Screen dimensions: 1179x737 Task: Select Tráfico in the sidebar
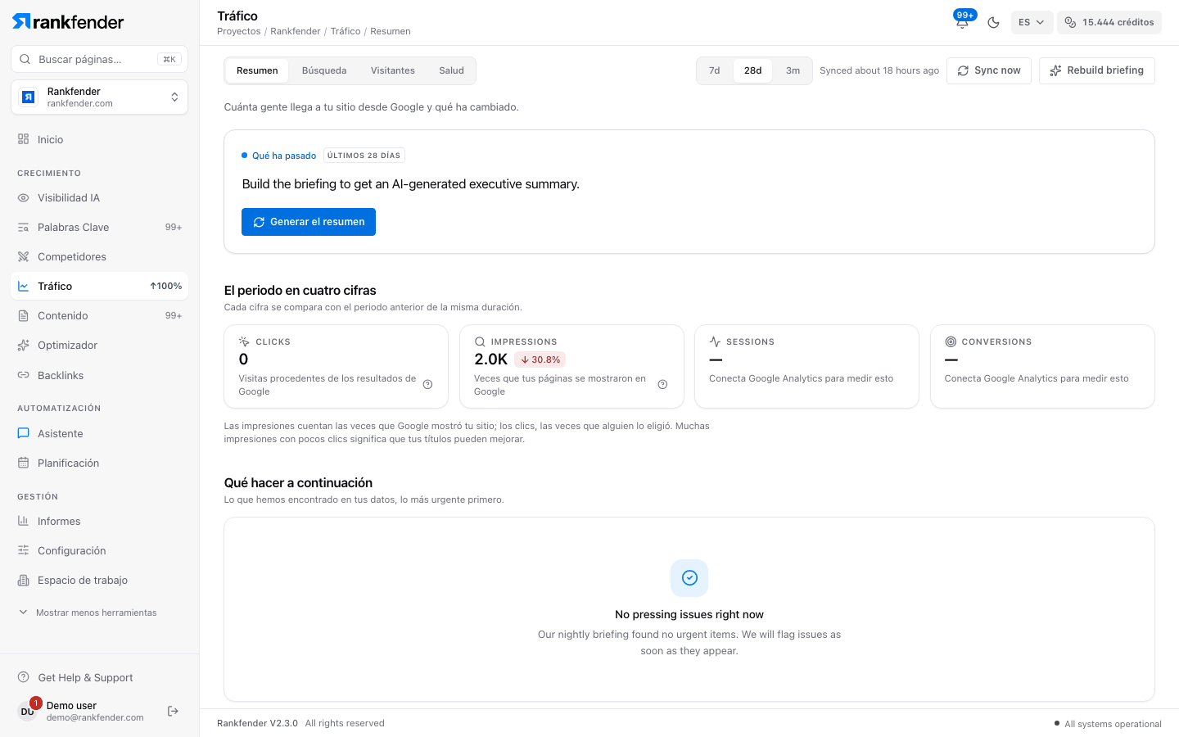point(99,287)
